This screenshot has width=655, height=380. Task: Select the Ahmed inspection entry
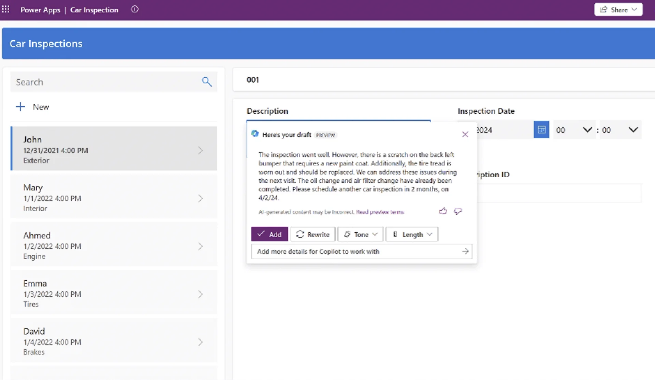click(114, 245)
